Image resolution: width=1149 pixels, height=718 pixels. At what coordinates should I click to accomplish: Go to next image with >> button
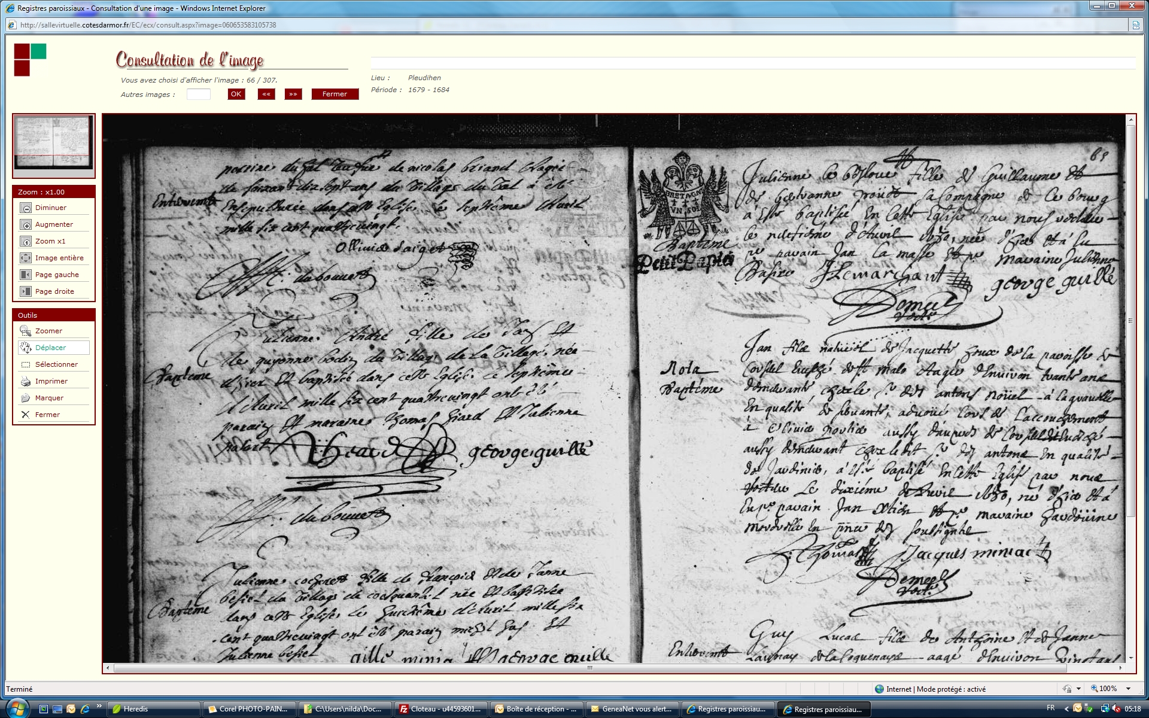click(293, 94)
